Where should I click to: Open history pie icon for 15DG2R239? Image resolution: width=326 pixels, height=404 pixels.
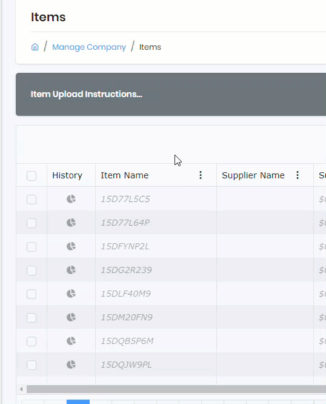[x=71, y=270]
